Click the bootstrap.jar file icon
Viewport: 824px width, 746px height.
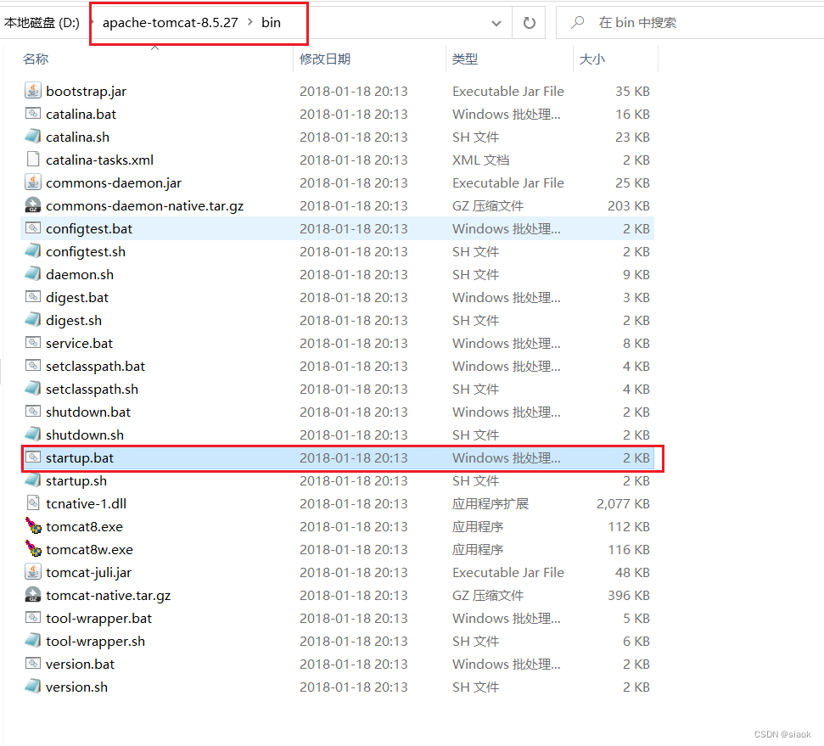(x=32, y=91)
